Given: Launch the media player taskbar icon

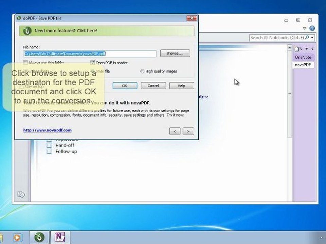Looking at the screenshot, I should (17, 237).
